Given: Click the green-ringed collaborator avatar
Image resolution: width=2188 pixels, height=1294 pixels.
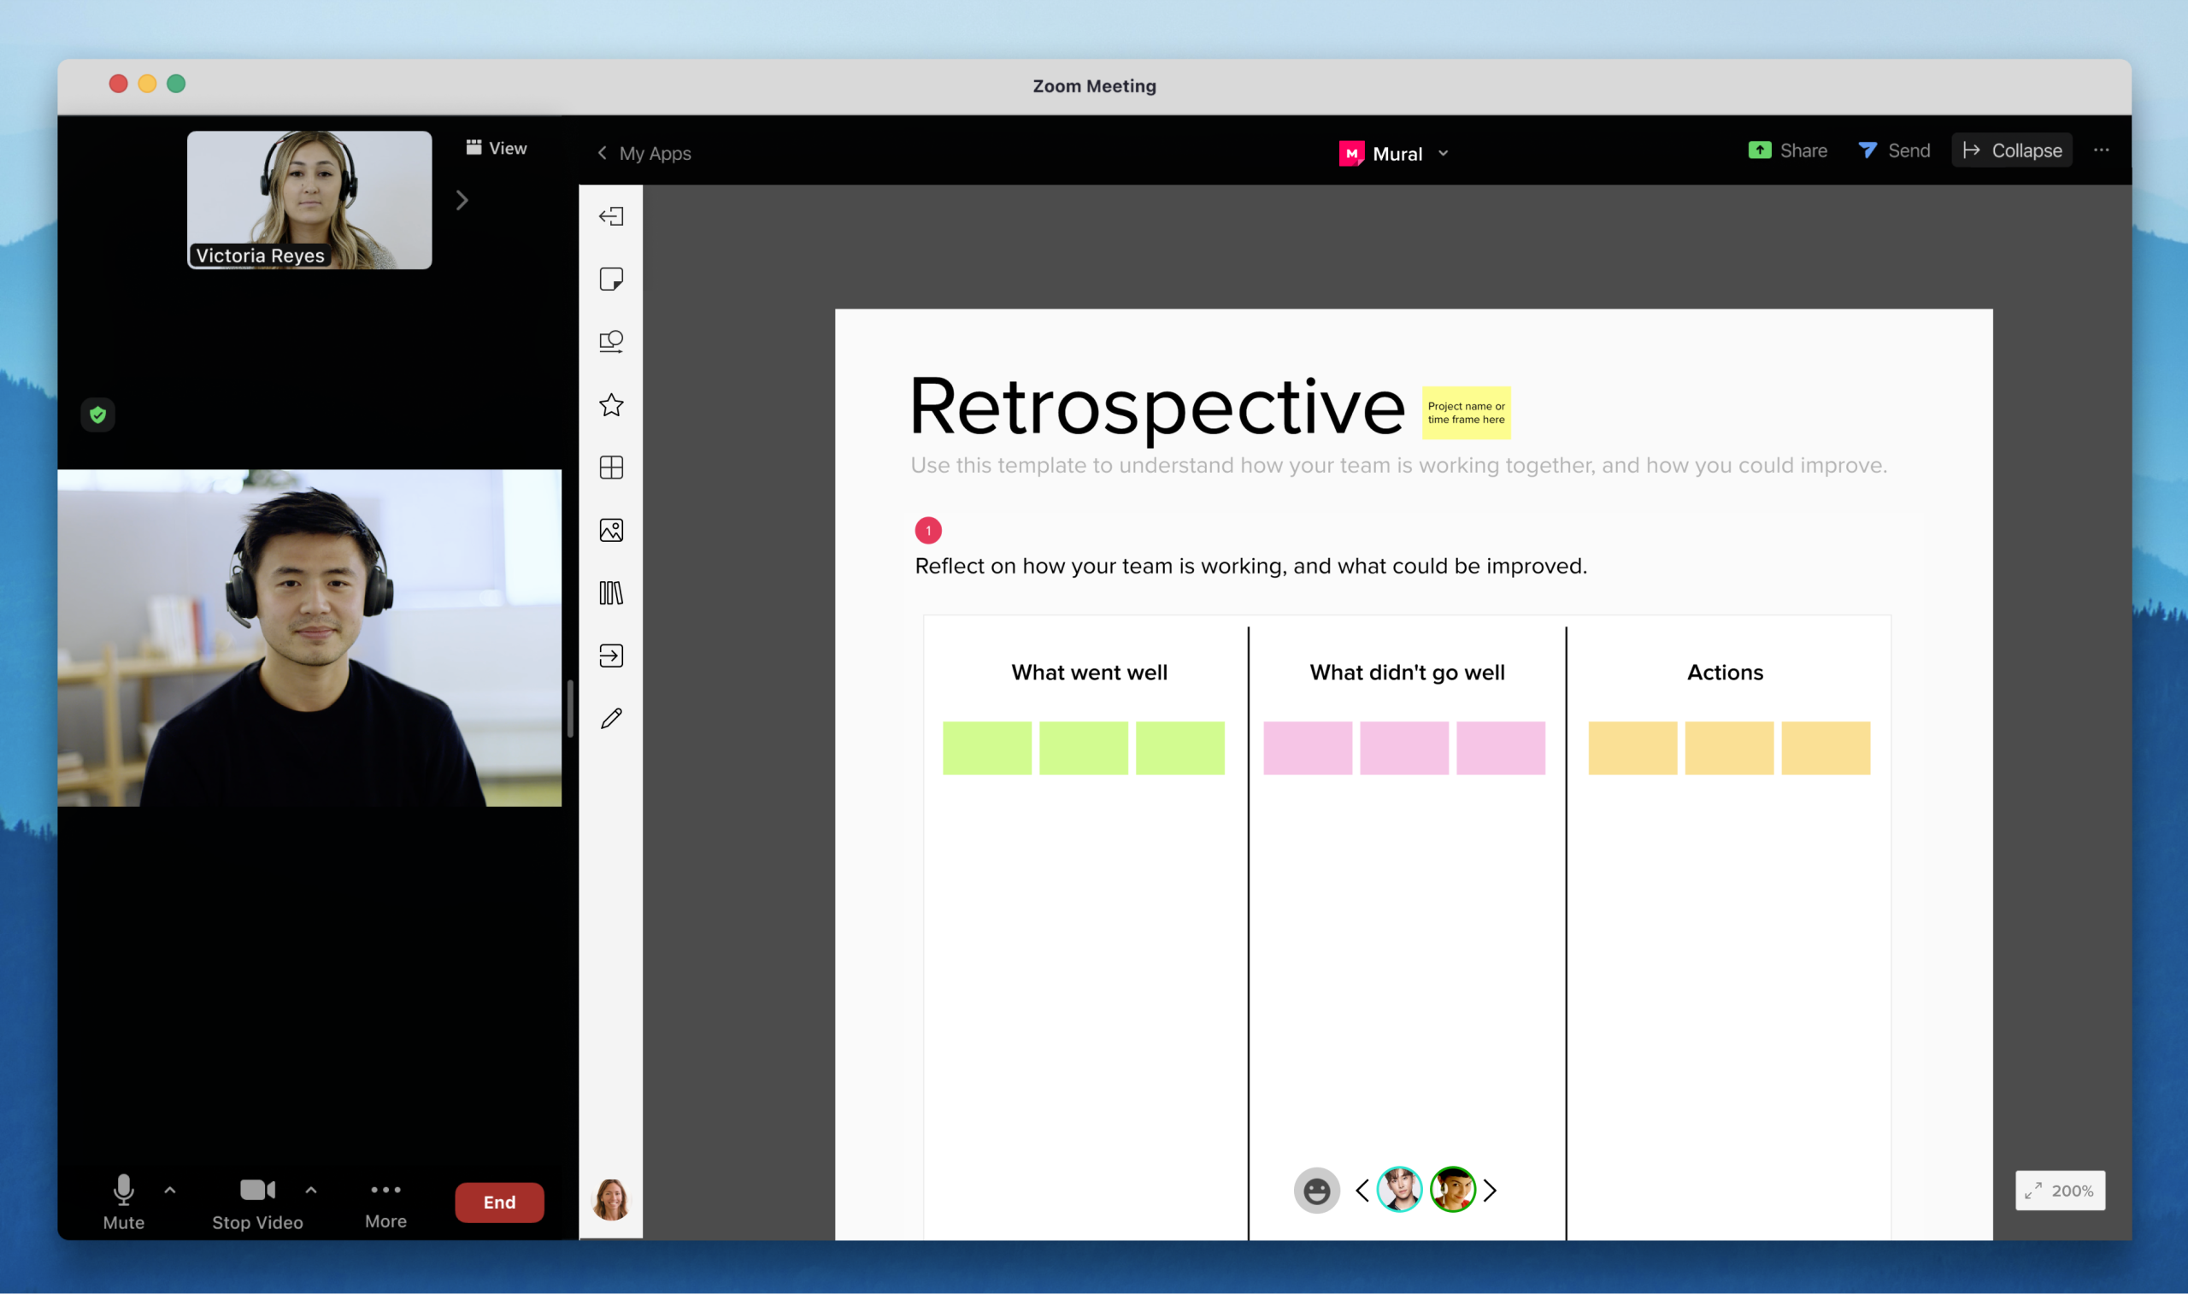Looking at the screenshot, I should pos(1453,1191).
